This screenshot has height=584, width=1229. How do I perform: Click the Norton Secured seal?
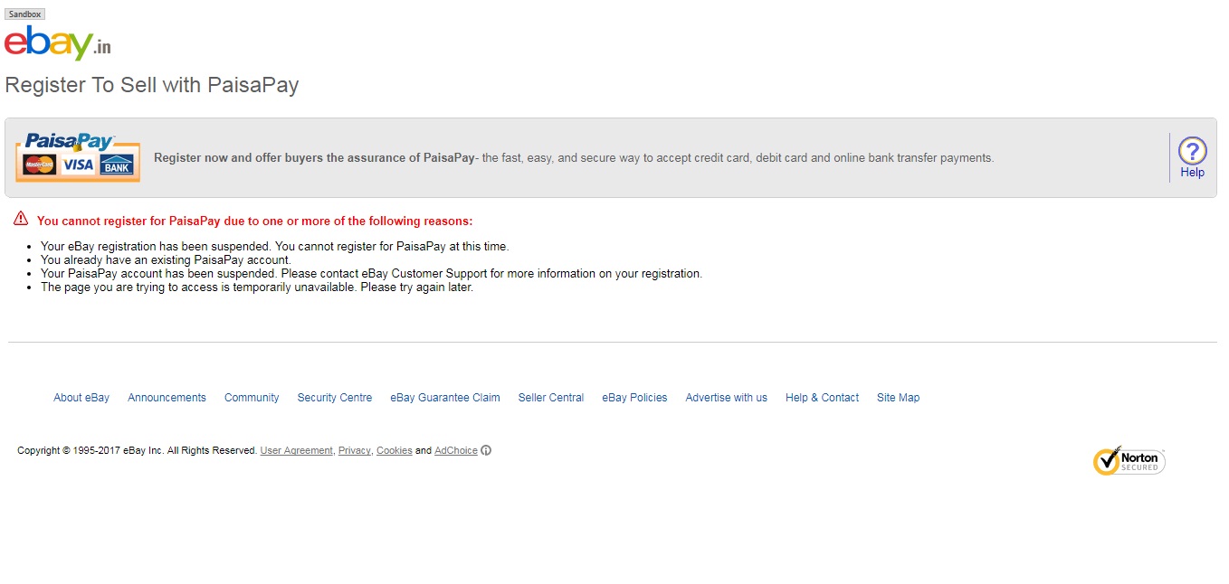[x=1129, y=460]
